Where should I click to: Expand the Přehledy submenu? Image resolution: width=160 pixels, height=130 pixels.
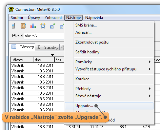(x=109, y=89)
